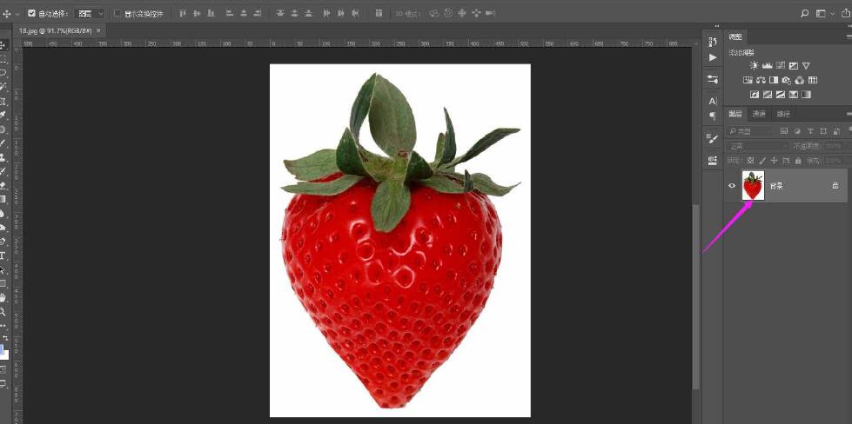Select the Zoom tool in the toolbar
The width and height of the screenshot is (852, 424).
3,311
